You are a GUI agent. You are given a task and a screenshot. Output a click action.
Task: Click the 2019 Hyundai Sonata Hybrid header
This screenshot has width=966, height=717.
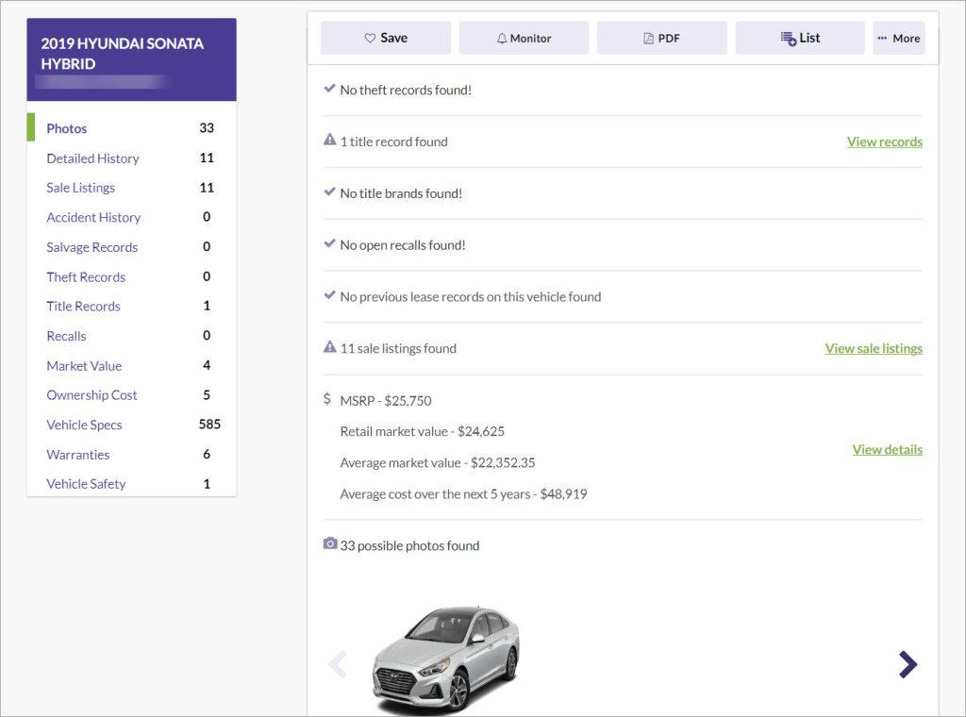132,59
